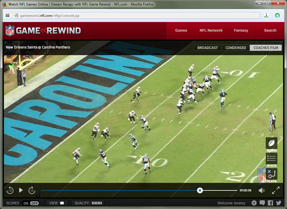Click the Fantasy navigation link
This screenshot has width=287, height=209.
click(x=241, y=30)
